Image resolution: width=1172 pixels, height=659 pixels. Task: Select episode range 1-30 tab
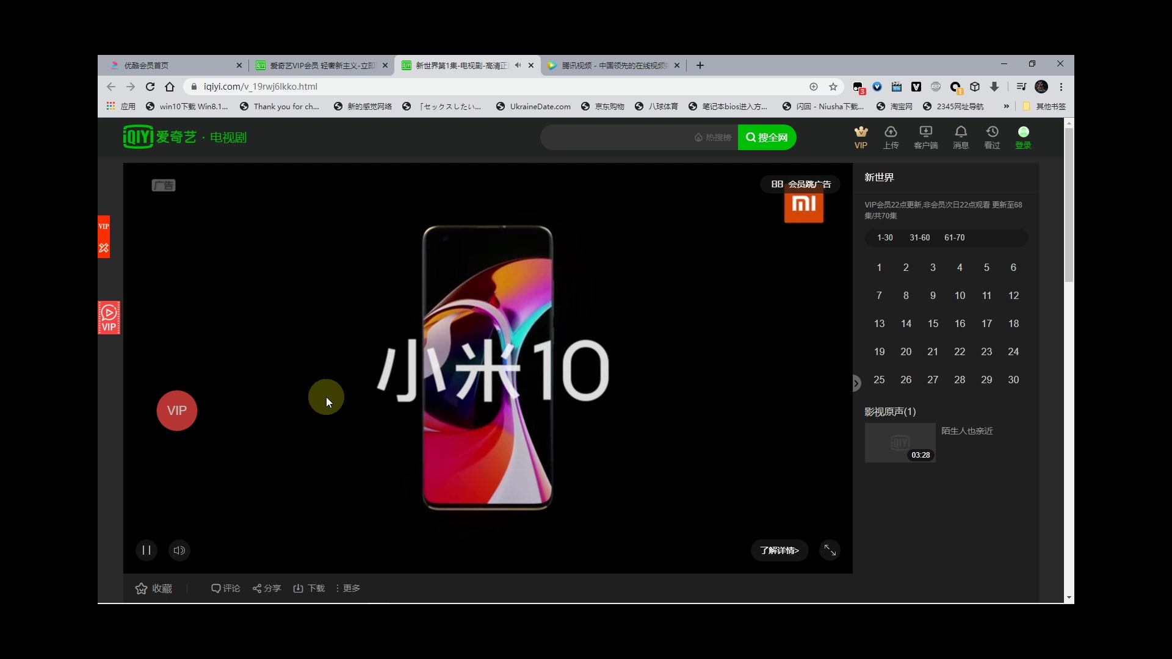point(884,237)
